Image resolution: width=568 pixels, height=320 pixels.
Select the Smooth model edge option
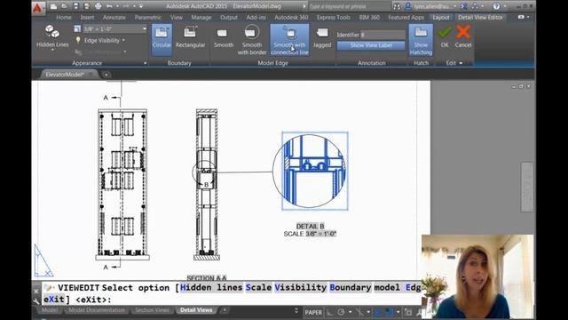pyautogui.click(x=223, y=37)
